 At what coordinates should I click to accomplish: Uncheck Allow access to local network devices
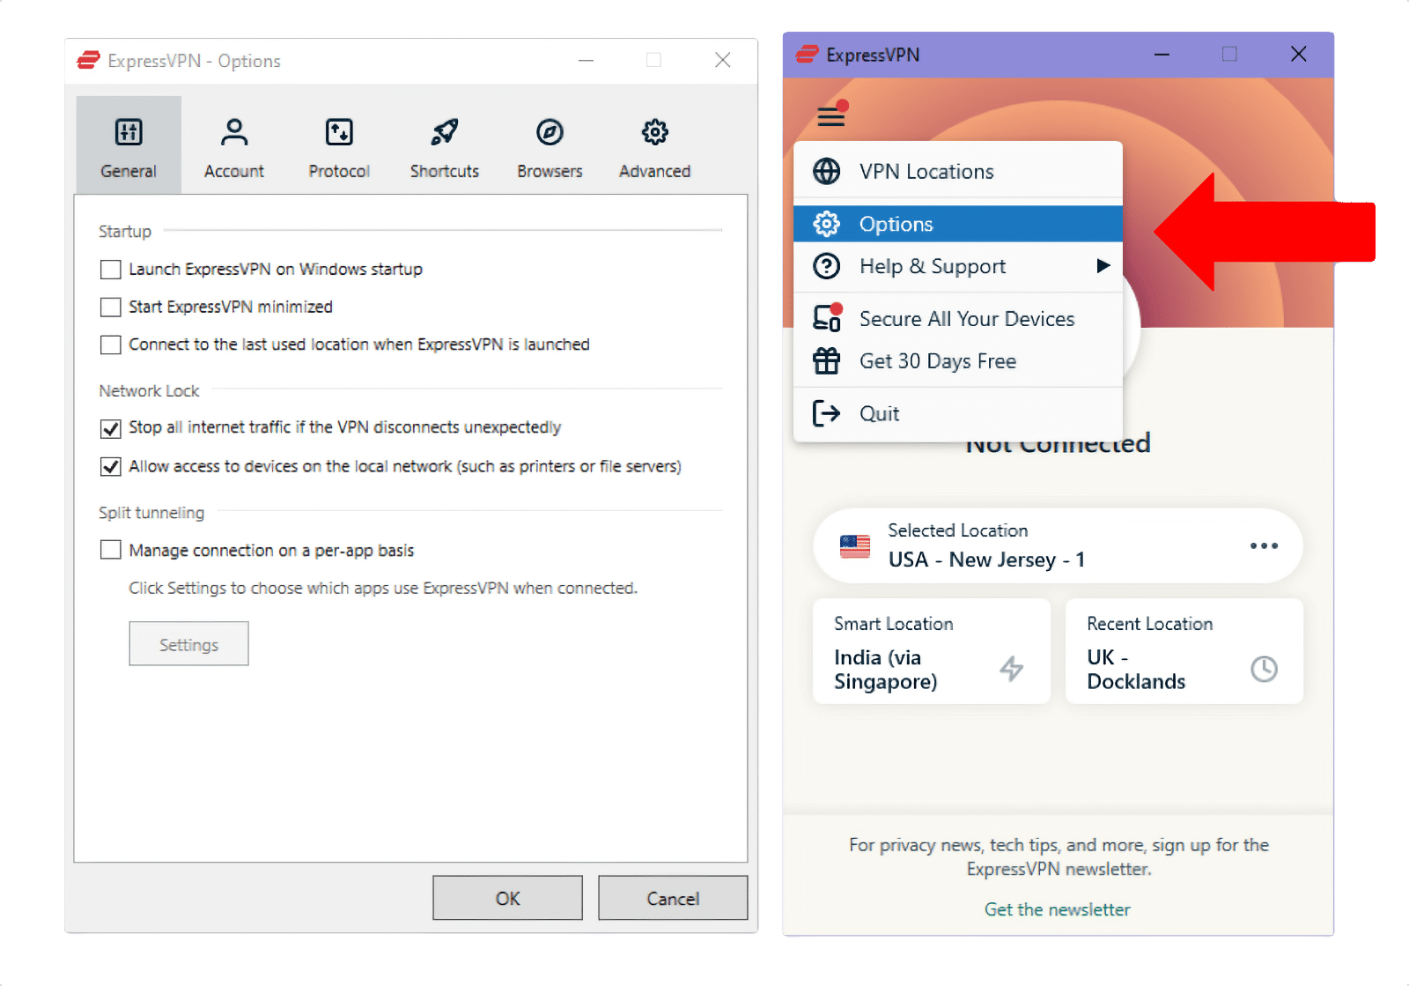click(110, 466)
